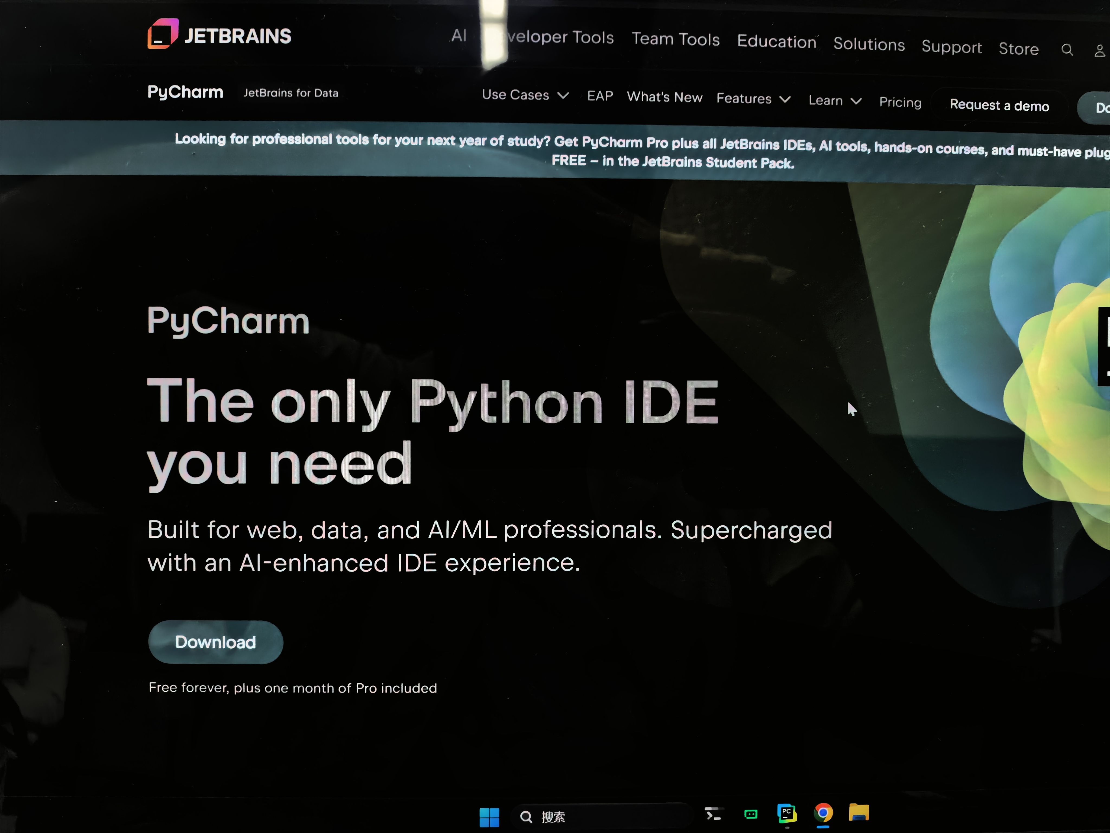View the Pricing page
Viewport: 1110px width, 833px height.
[x=900, y=102]
